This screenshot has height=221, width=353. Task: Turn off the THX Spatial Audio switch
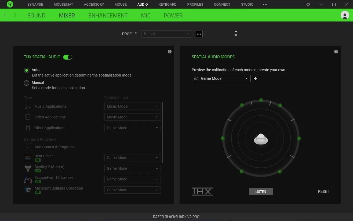(x=68, y=57)
